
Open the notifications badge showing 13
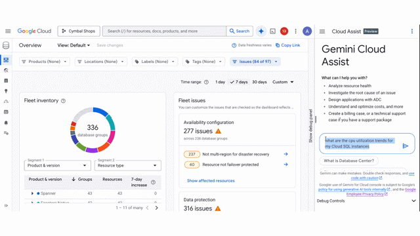tap(284, 31)
